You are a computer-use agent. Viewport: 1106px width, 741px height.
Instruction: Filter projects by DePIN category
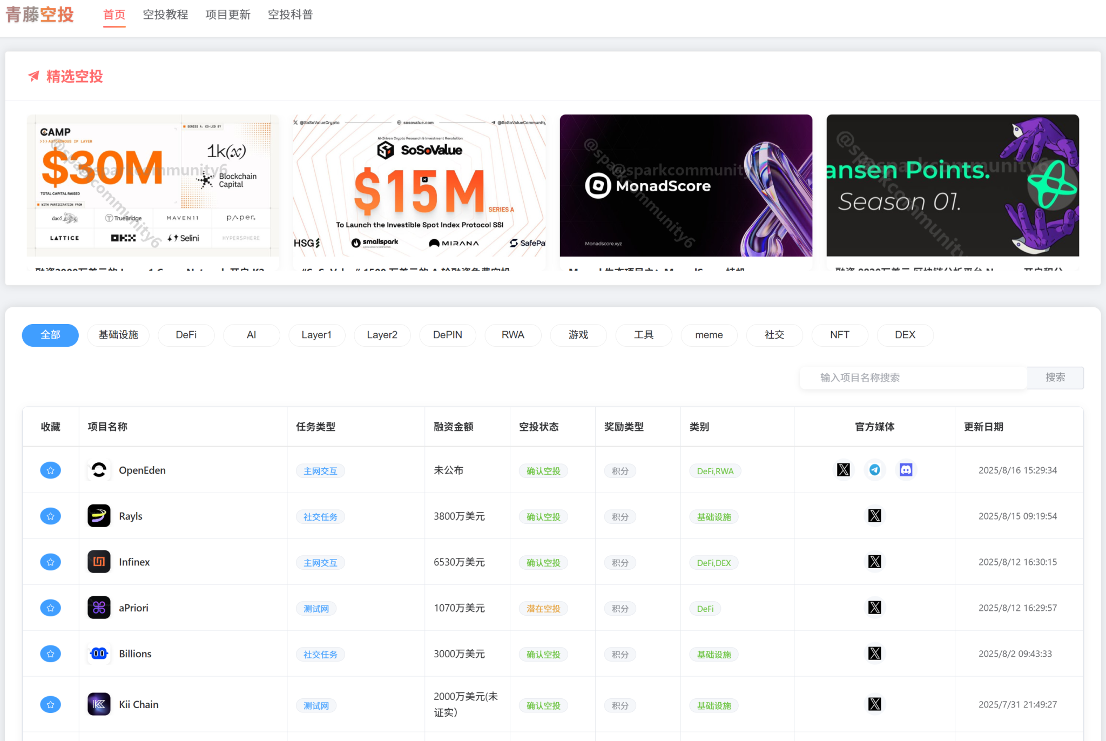coord(447,335)
